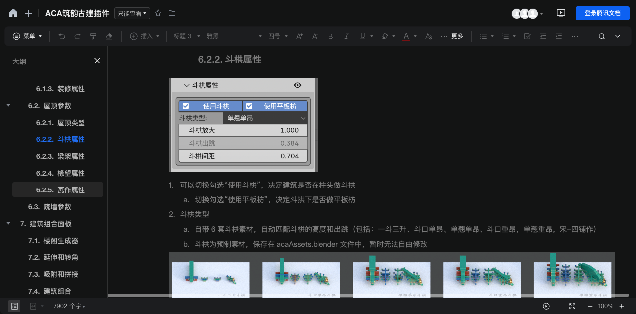636x314 pixels.
Task: Insert a bulleted list
Action: (483, 36)
